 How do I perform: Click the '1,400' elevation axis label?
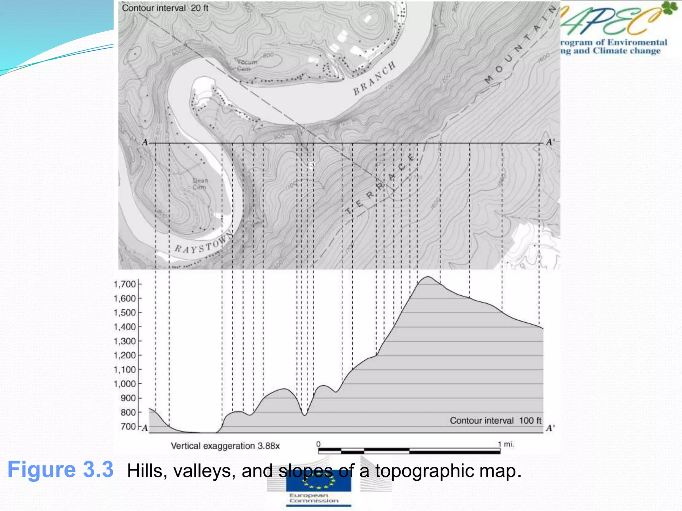click(125, 327)
